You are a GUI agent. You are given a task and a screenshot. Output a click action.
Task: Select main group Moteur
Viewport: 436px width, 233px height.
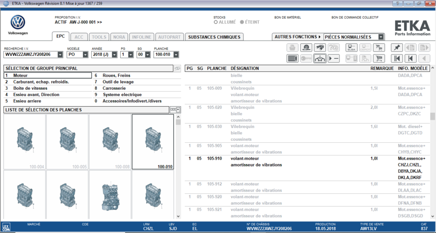pyautogui.click(x=48, y=75)
